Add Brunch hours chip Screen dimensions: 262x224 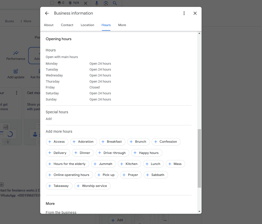(138, 142)
